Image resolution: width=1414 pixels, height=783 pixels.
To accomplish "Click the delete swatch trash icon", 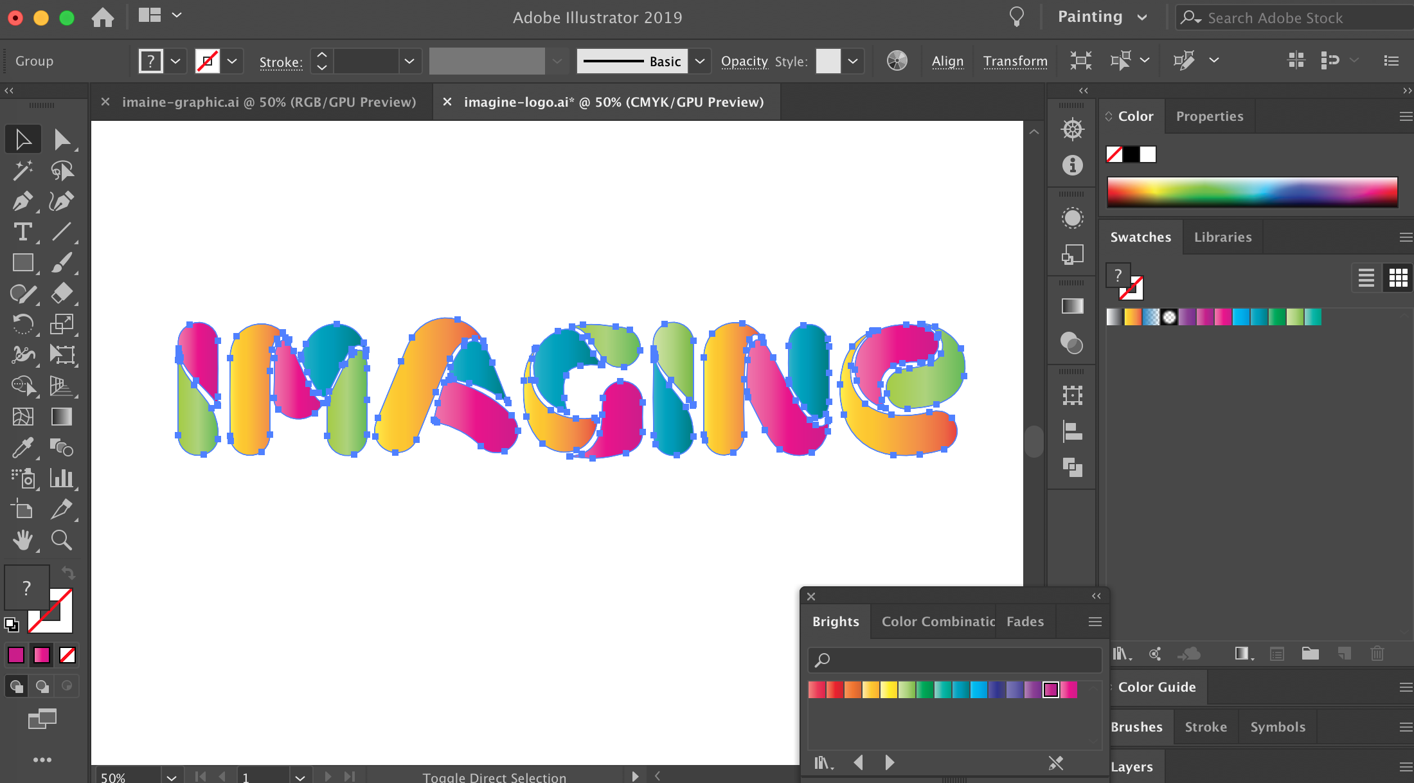I will (x=1377, y=654).
